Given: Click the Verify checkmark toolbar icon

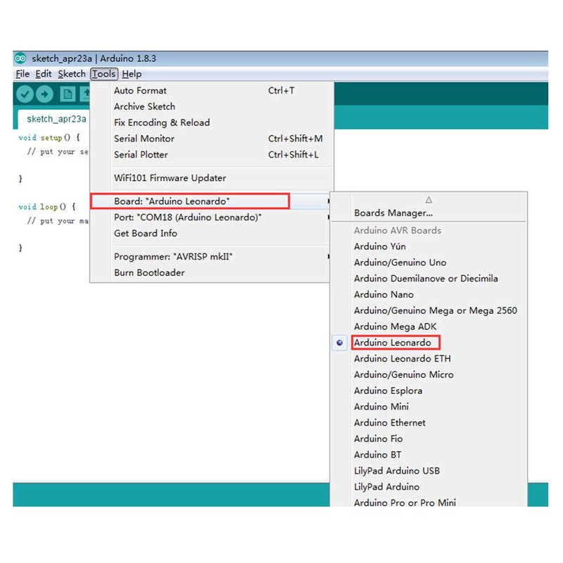Looking at the screenshot, I should [25, 94].
